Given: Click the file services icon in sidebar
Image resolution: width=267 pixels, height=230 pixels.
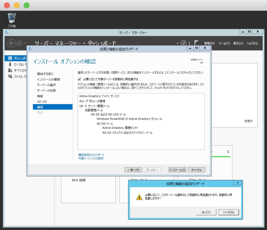Looking at the screenshot, I should [10, 76].
